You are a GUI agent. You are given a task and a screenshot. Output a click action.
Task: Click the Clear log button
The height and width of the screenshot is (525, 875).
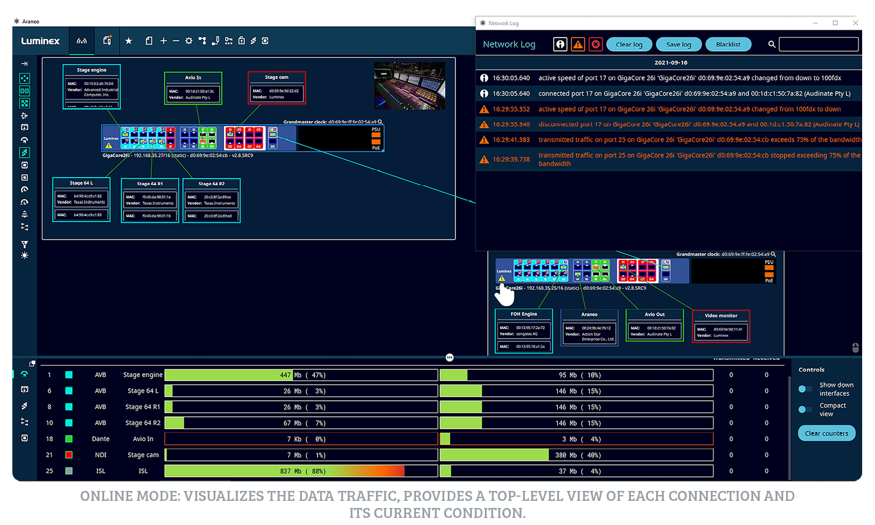tap(628, 45)
